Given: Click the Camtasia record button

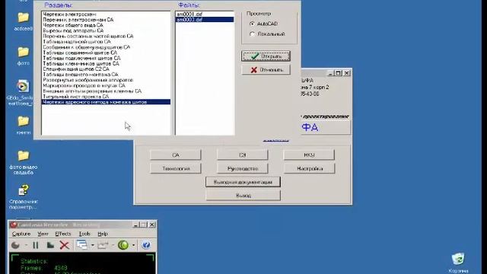Looking at the screenshot, I should point(15,245).
